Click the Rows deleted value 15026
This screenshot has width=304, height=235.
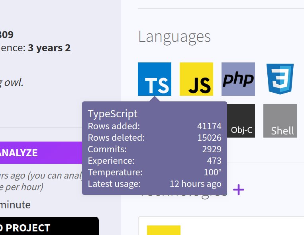[210, 138]
